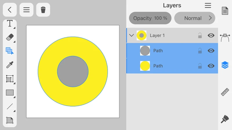The image size is (232, 130).
Task: Open the Layers panel options menu
Action: [x=208, y=6]
